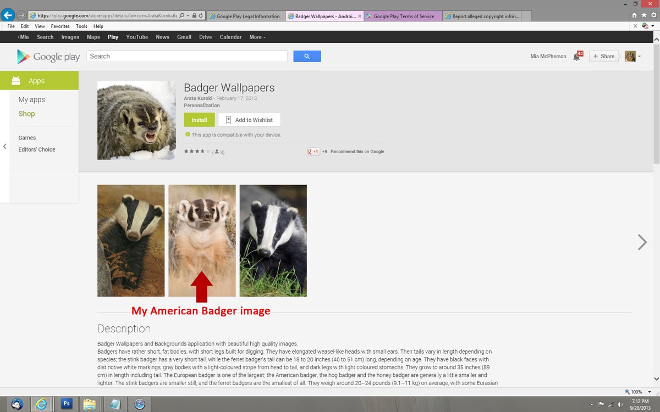Show next screenshots with right chevron
660x412 pixels.
642,242
